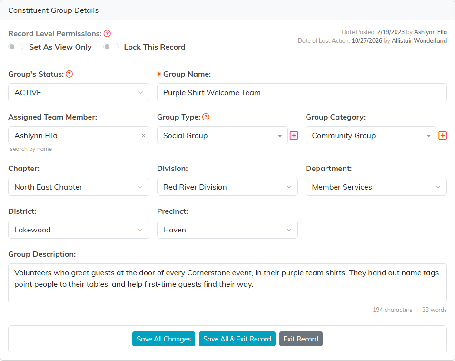455x361 pixels.
Task: Open the District dropdown showing Lakewood
Action: (x=79, y=230)
